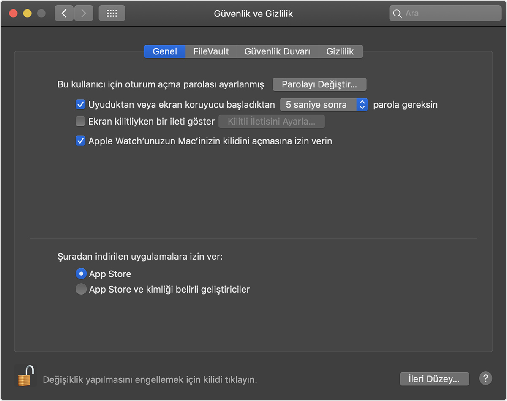This screenshot has height=401, width=507.
Task: Click the lock icon to prevent changes
Action: coord(25,375)
